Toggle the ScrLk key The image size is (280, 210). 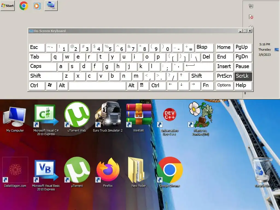tap(243, 77)
